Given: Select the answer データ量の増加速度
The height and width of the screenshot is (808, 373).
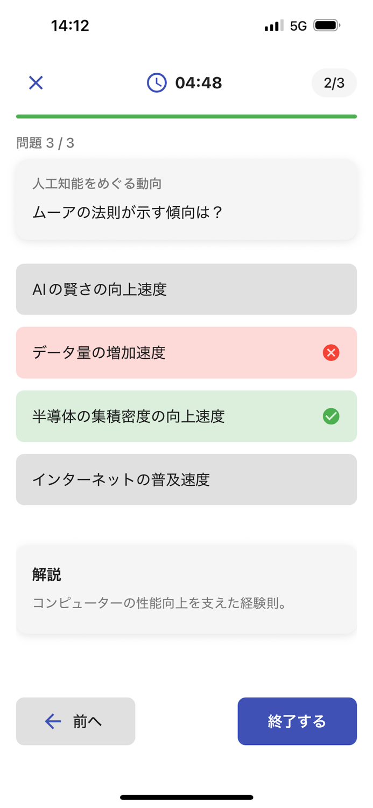Looking at the screenshot, I should click(186, 353).
